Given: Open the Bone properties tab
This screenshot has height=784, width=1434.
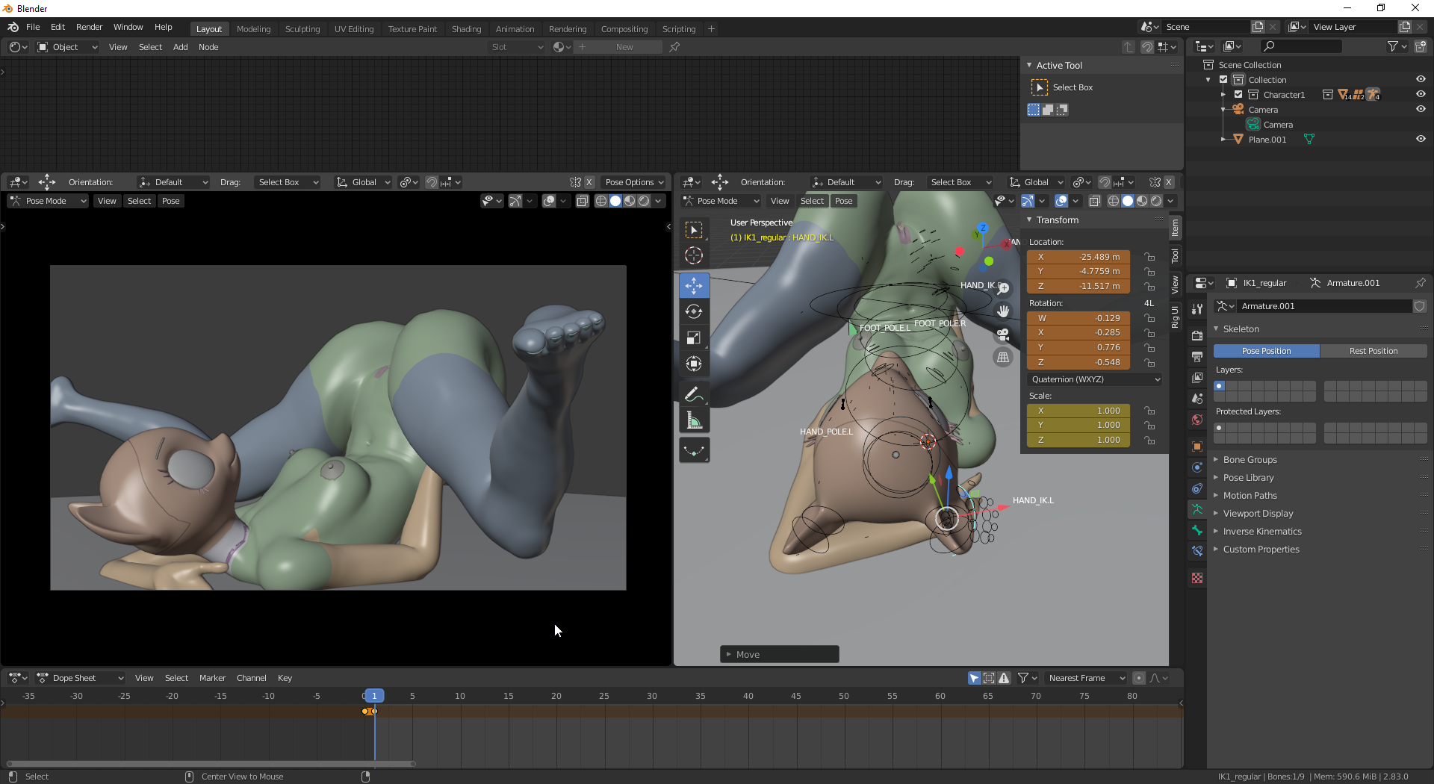Looking at the screenshot, I should [x=1197, y=530].
